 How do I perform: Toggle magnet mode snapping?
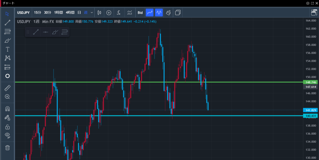click(7, 109)
